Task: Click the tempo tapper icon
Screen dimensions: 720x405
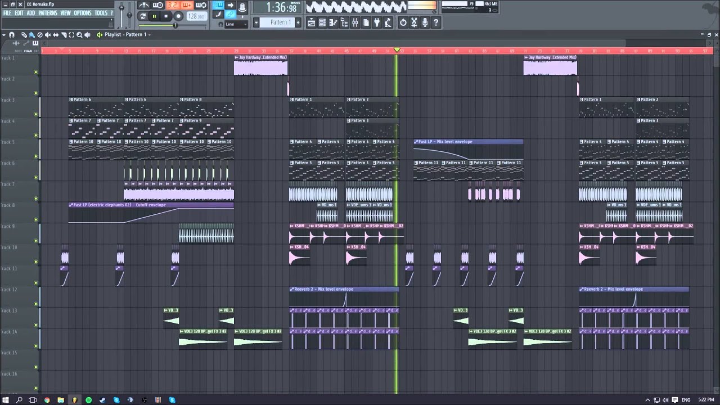Action: pyautogui.click(x=388, y=22)
